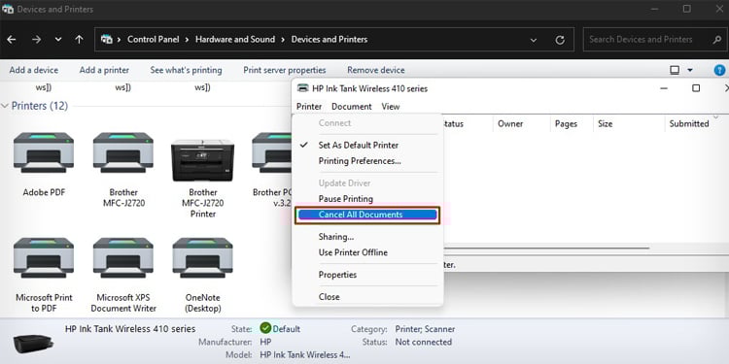The image size is (729, 364).
Task: Click the 'Printer; Scanner' category value
Action: 425,329
